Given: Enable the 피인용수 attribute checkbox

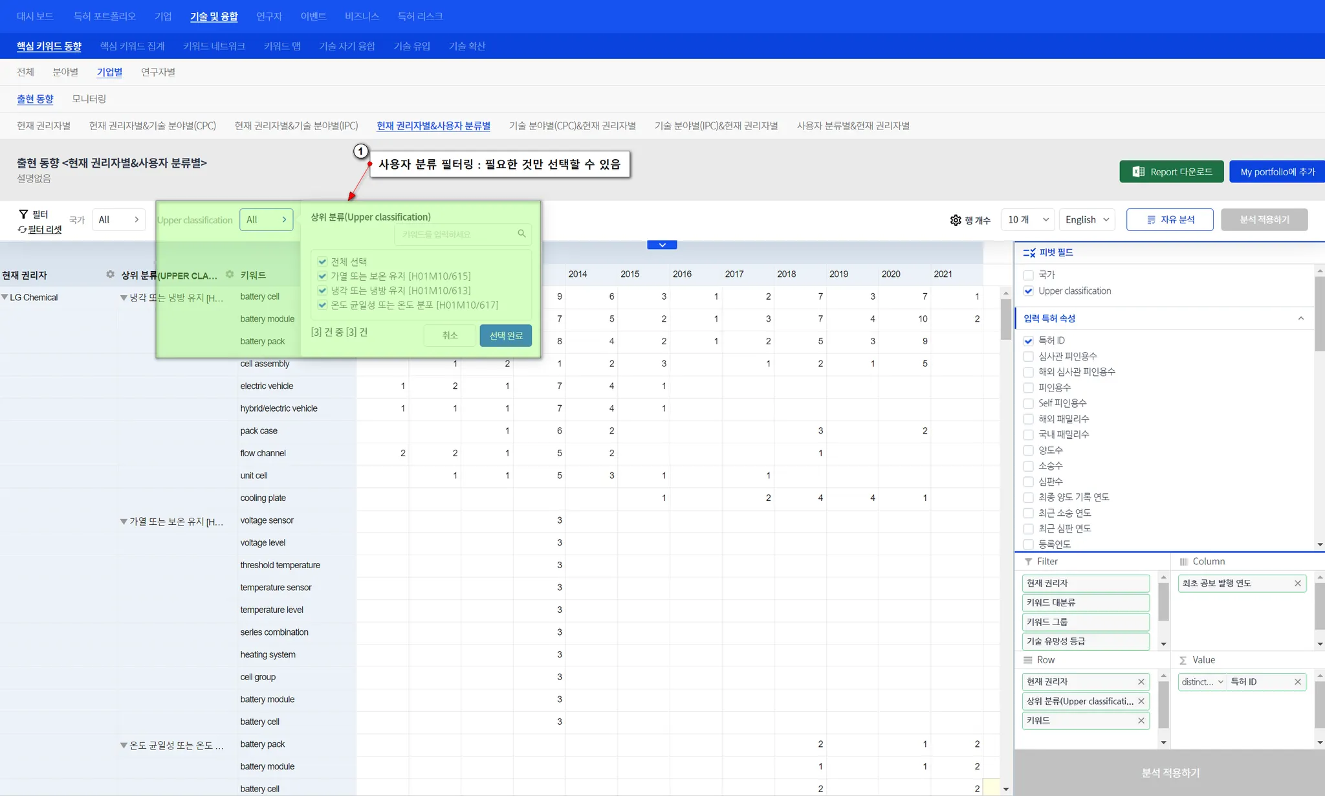Looking at the screenshot, I should [x=1028, y=388].
